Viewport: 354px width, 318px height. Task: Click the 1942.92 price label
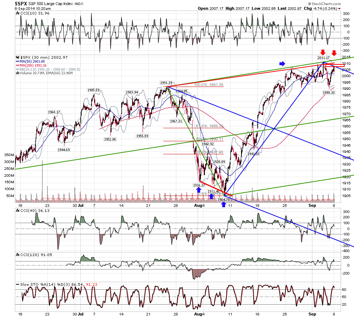[208, 144]
